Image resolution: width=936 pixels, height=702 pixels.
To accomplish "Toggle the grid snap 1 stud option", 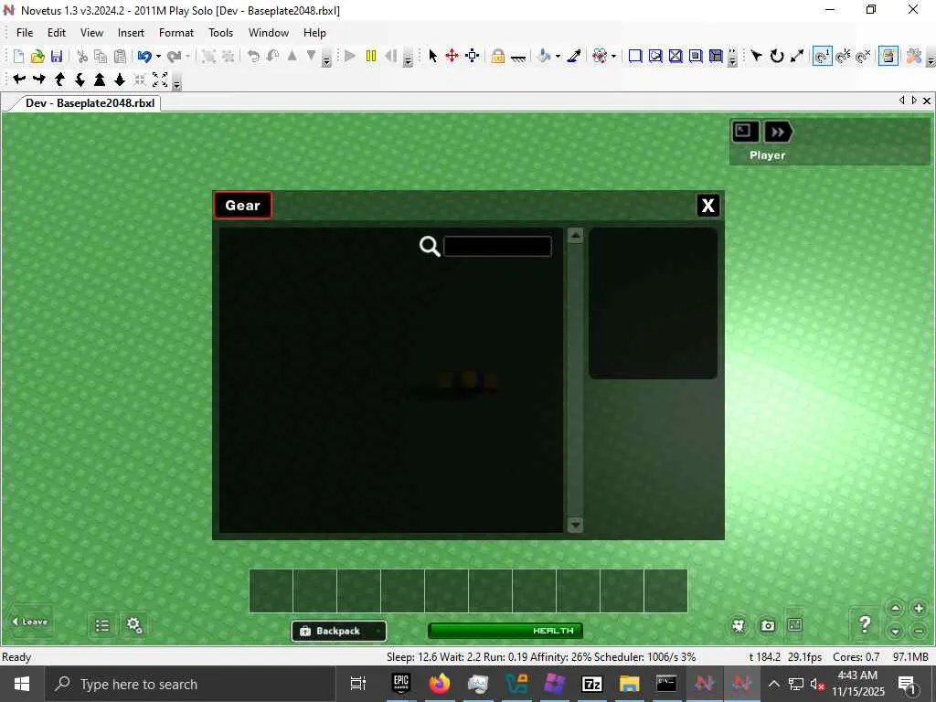I will click(822, 56).
